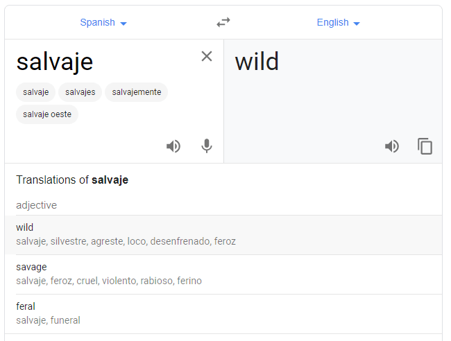Listen to Spanish word pronunciation
Image resolution: width=451 pixels, height=341 pixels.
pos(173,146)
